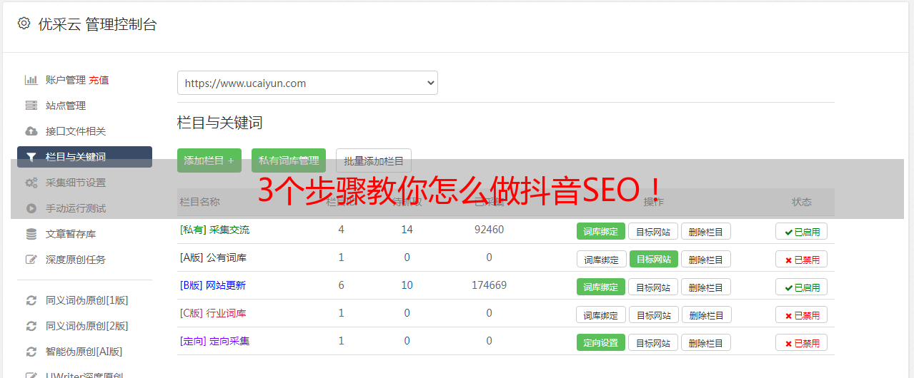Click the red 充值 link
The width and height of the screenshot is (914, 378).
click(99, 80)
